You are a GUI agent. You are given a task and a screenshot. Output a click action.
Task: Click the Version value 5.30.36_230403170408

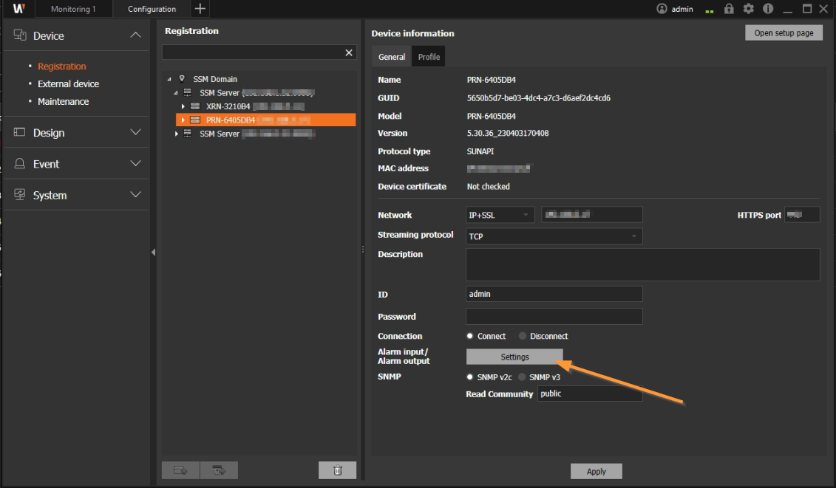point(508,133)
